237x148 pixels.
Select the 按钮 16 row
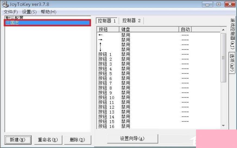[159, 126]
